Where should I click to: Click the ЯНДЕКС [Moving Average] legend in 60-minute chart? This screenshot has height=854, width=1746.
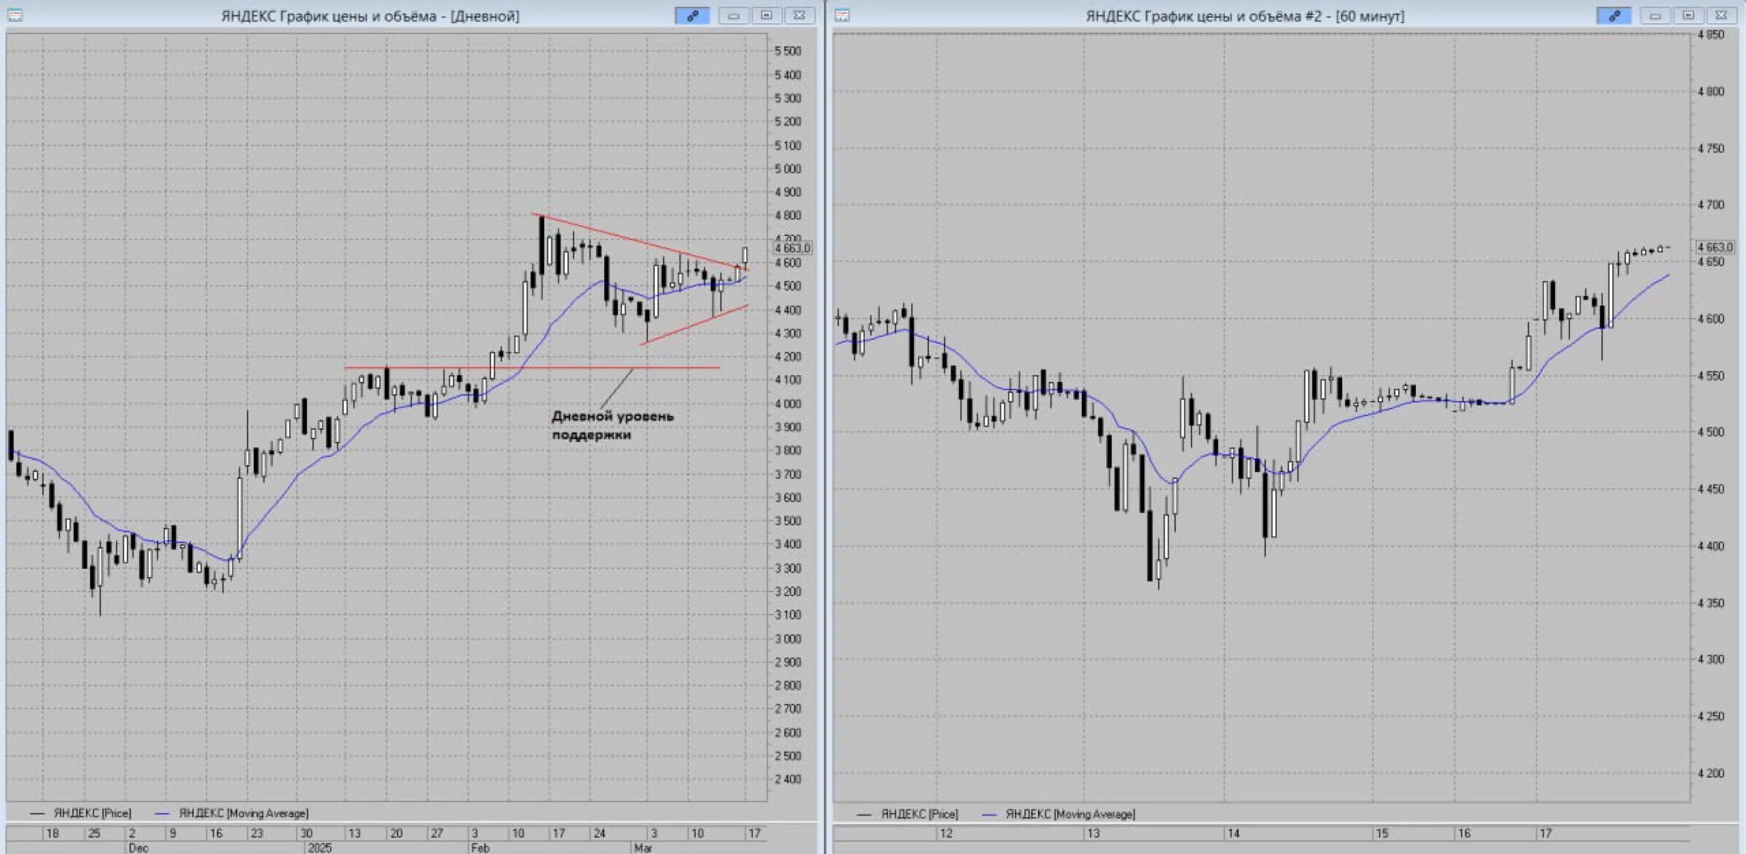pos(1059,814)
